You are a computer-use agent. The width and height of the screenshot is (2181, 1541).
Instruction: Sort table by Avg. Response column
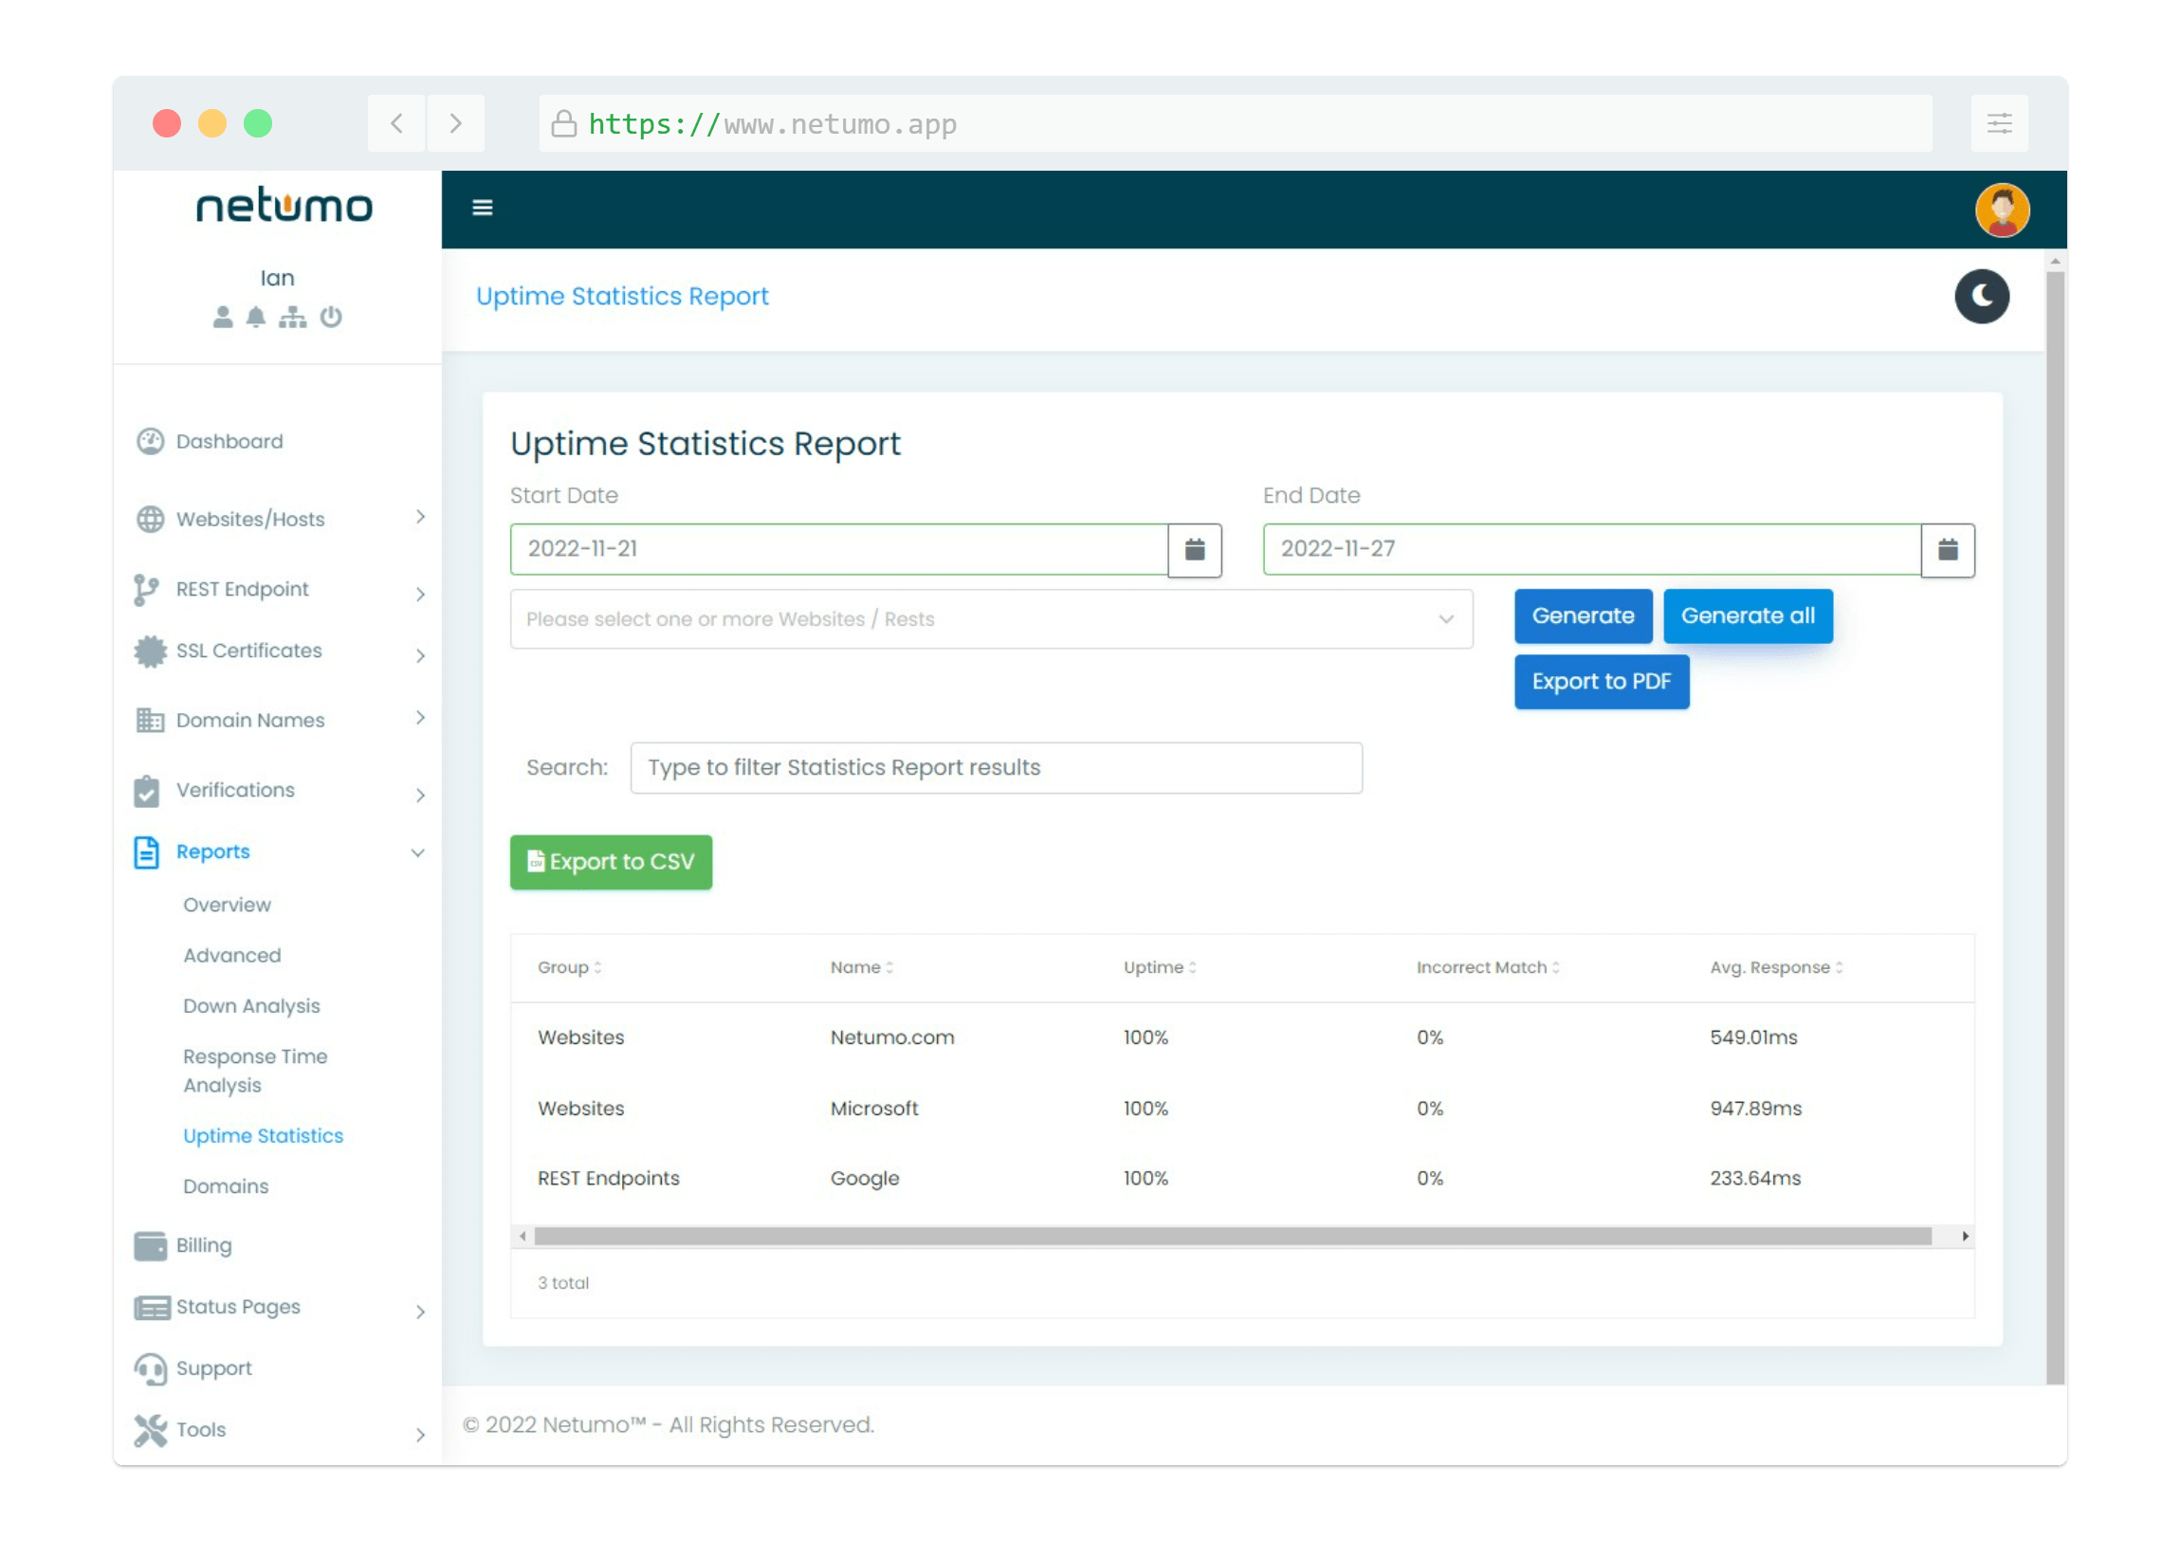(1776, 968)
